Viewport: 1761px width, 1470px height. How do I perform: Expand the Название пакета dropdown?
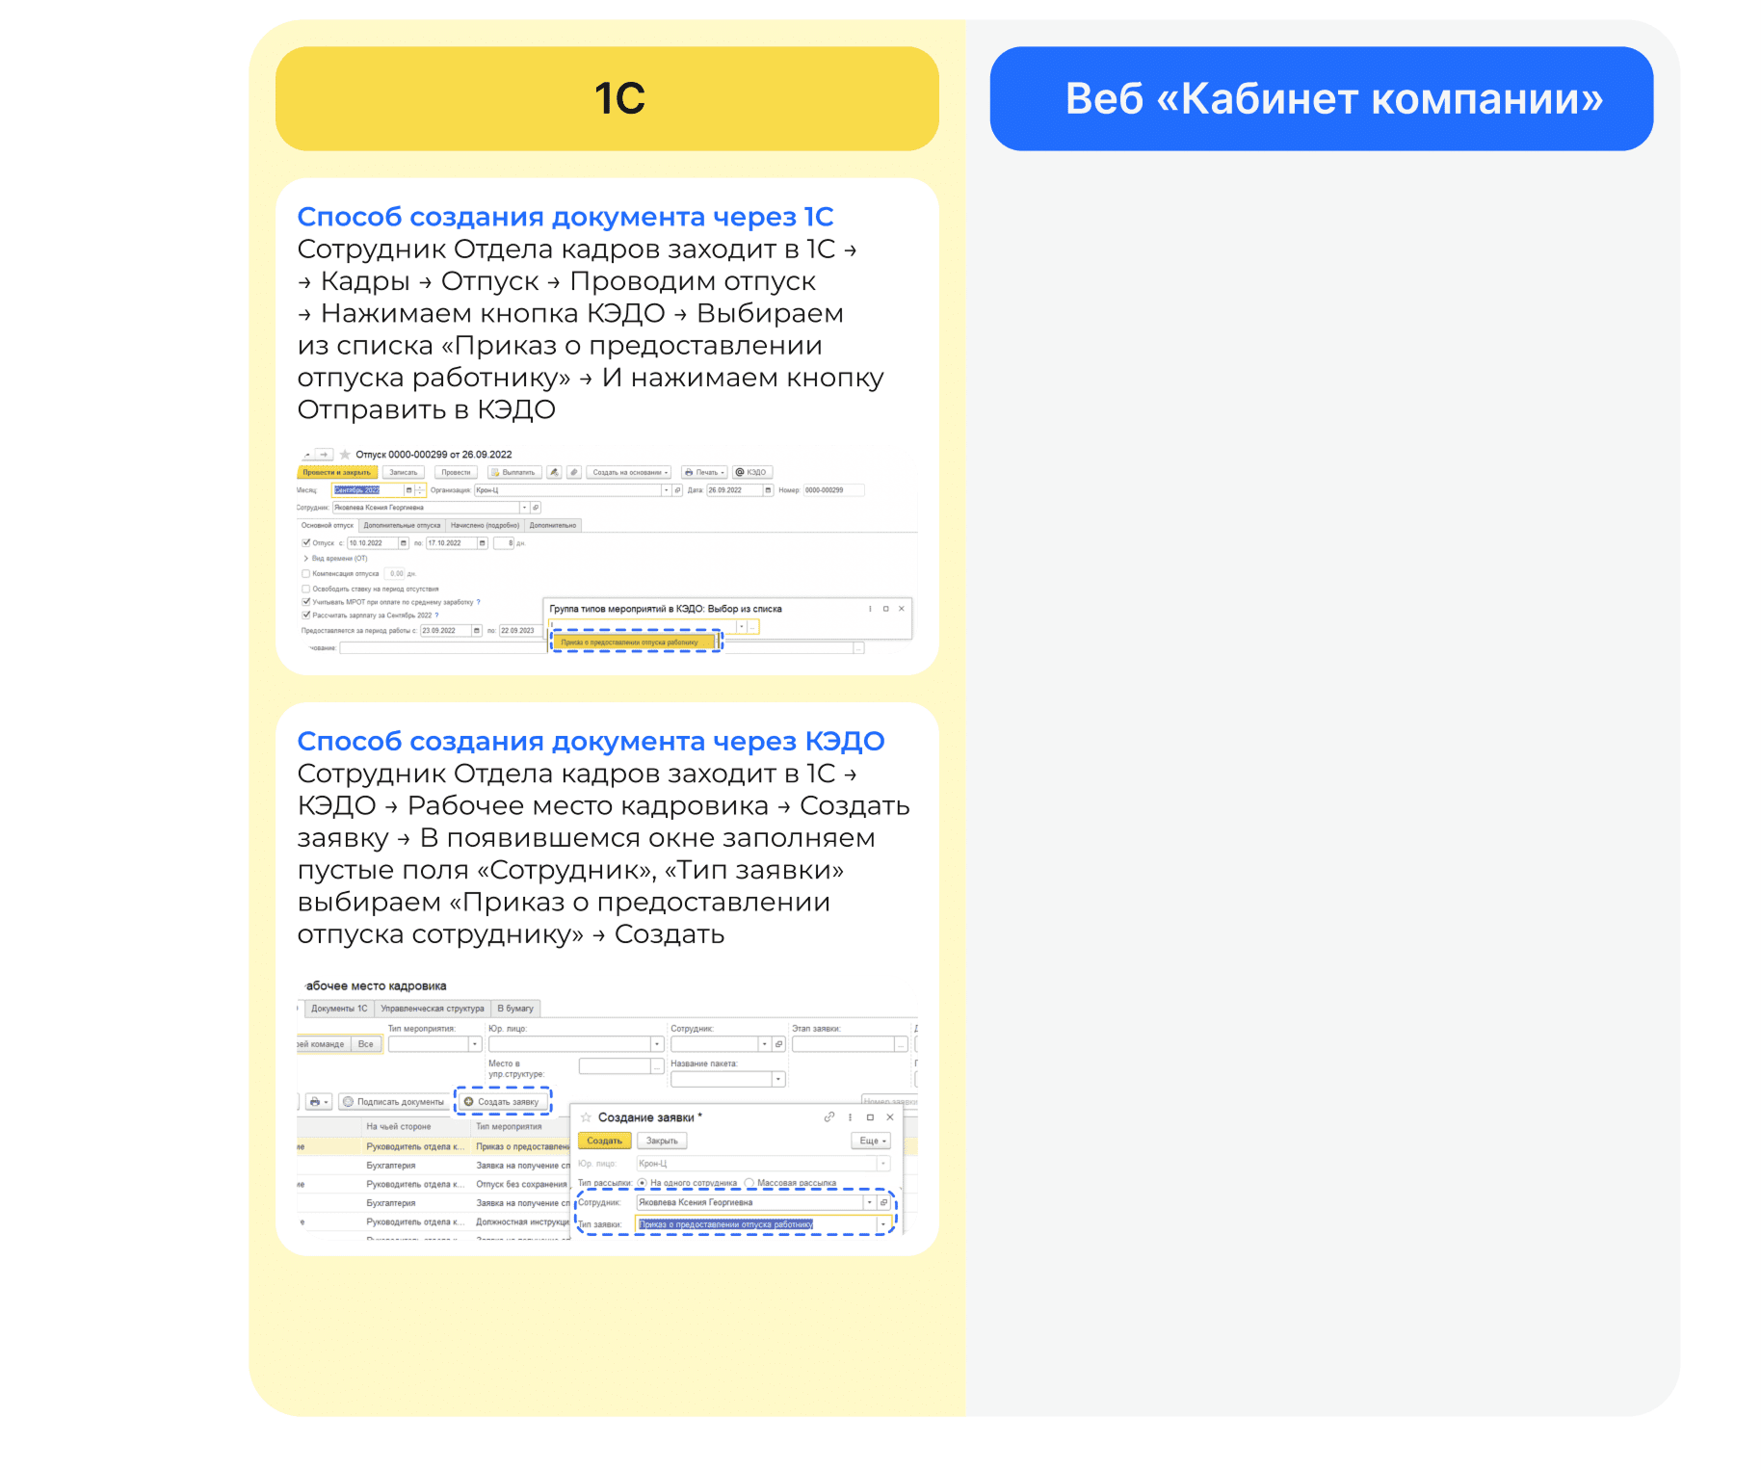(x=778, y=1079)
